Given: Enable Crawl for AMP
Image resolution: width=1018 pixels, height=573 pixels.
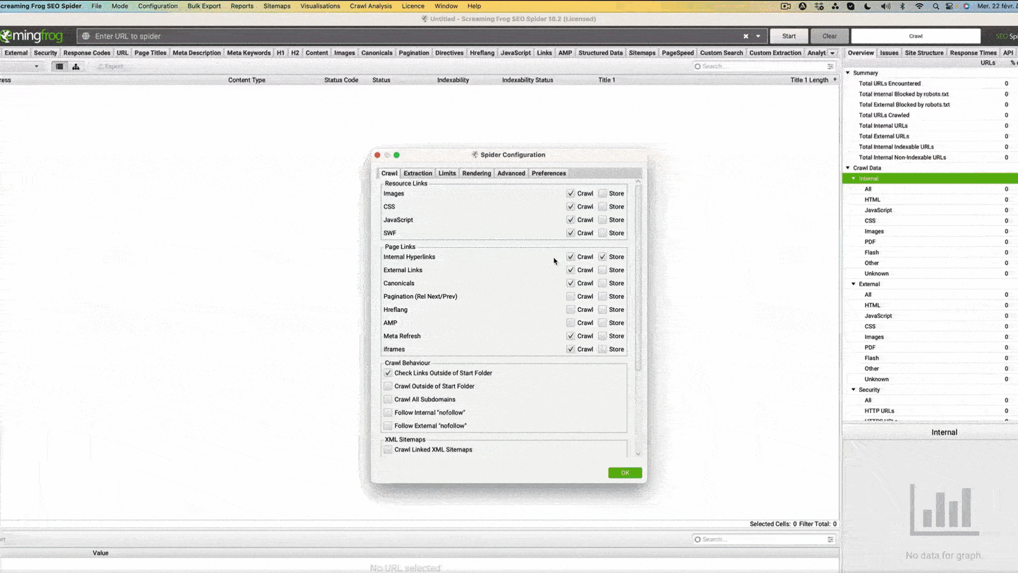Looking at the screenshot, I should (x=571, y=323).
